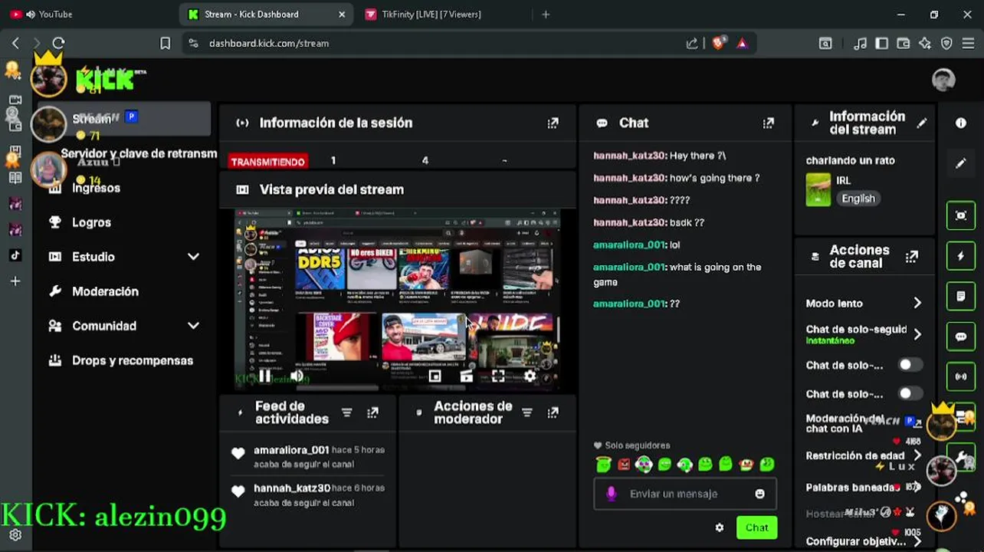
Task: Open Chat de solo-seguidores options arrow
Action: pos(917,334)
